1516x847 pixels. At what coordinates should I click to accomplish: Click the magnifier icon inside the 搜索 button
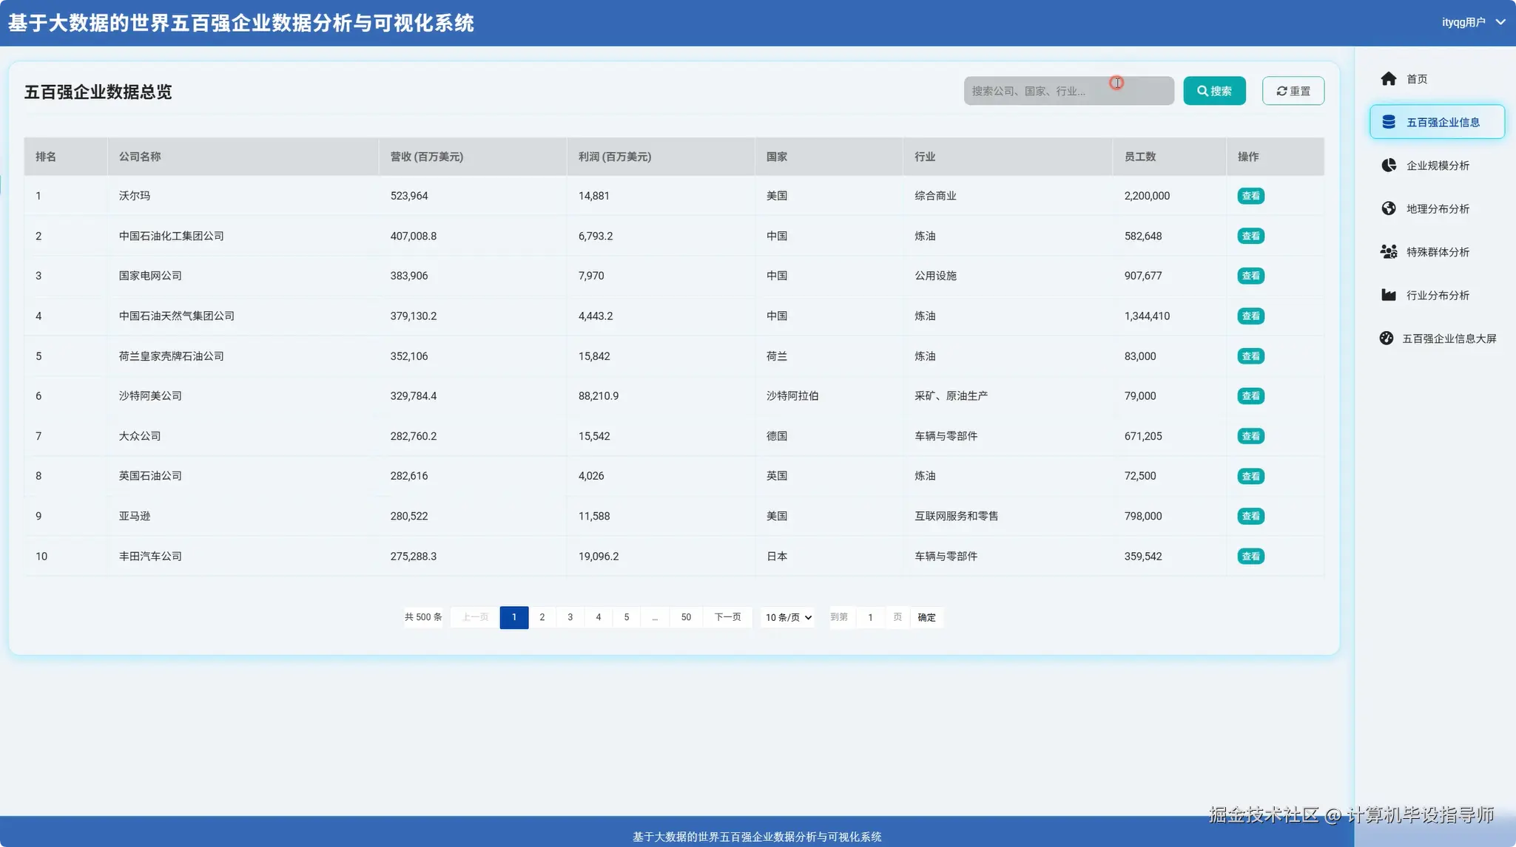pyautogui.click(x=1202, y=90)
